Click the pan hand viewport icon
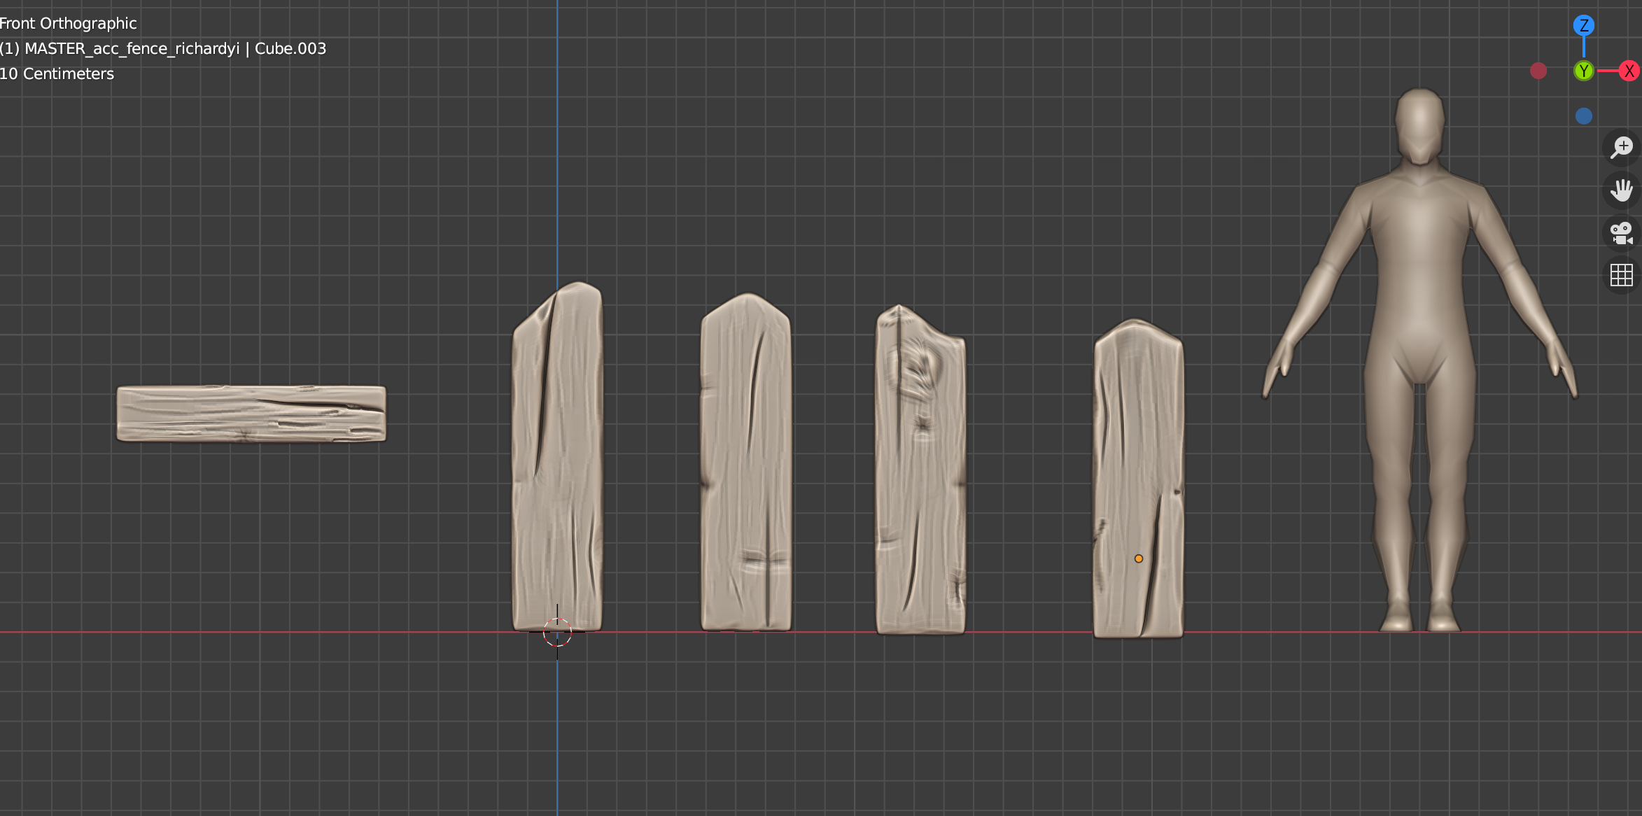This screenshot has height=816, width=1642. [1621, 190]
